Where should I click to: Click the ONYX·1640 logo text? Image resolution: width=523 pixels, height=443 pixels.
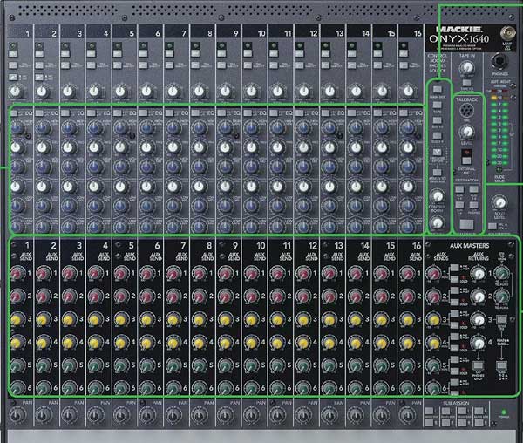pyautogui.click(x=459, y=39)
